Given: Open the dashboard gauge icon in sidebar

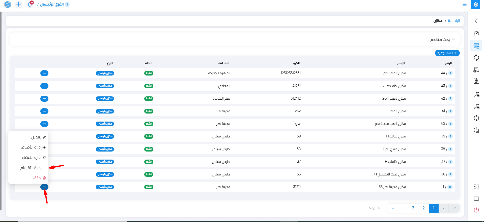Looking at the screenshot, I should tap(476, 33).
